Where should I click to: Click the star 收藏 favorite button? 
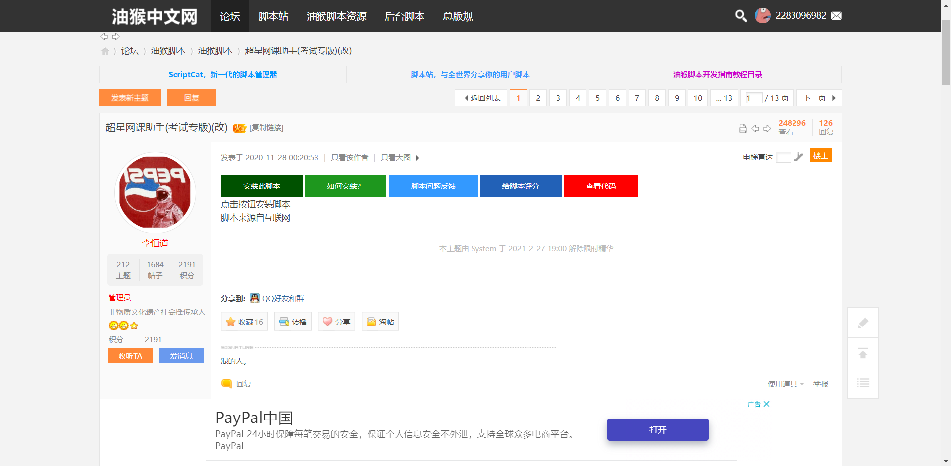245,322
